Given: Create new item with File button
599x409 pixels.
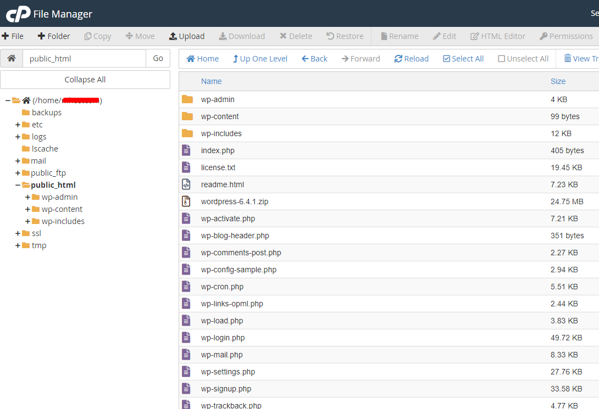Looking at the screenshot, I should [x=13, y=36].
